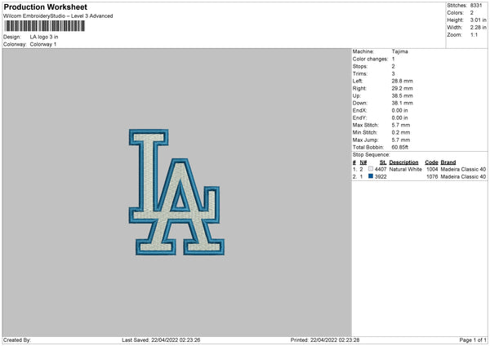Click the 'Trims:' label

(360, 73)
